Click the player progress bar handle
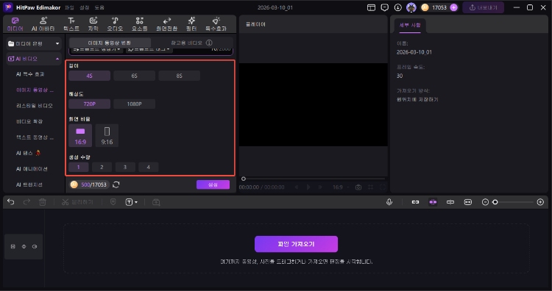 (244, 179)
